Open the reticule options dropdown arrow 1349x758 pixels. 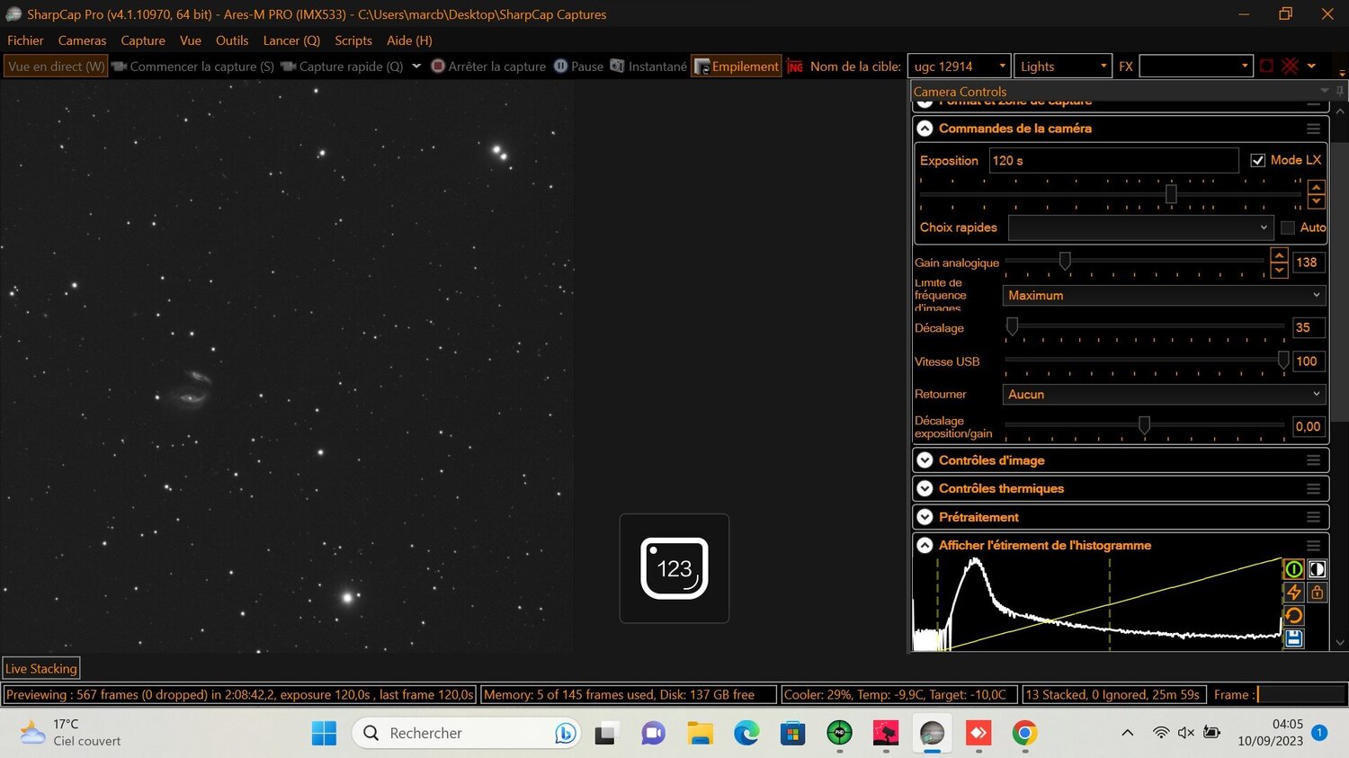point(1311,67)
